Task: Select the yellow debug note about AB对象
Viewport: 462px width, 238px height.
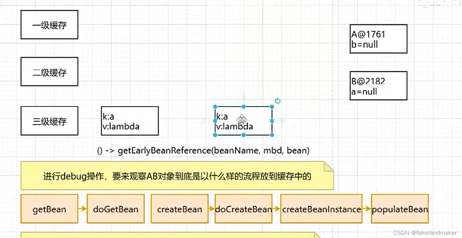Action: pos(177,176)
